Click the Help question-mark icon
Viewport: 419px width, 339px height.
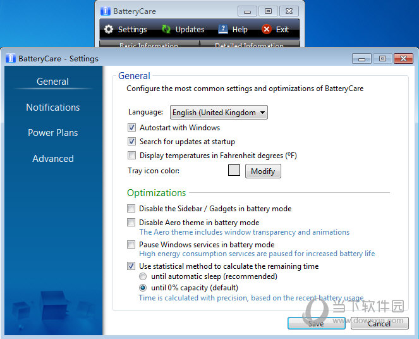pyautogui.click(x=223, y=29)
